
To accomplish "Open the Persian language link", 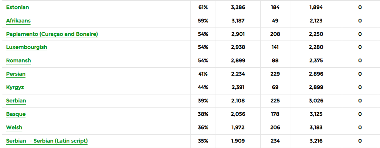I will coord(16,74).
